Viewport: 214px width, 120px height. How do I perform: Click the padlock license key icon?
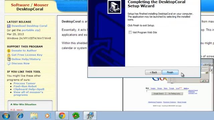point(9,55)
